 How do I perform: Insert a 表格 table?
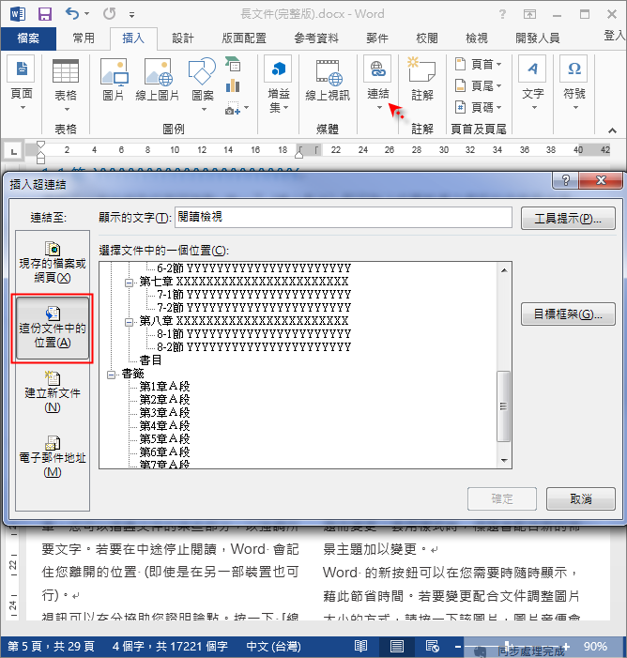(66, 86)
